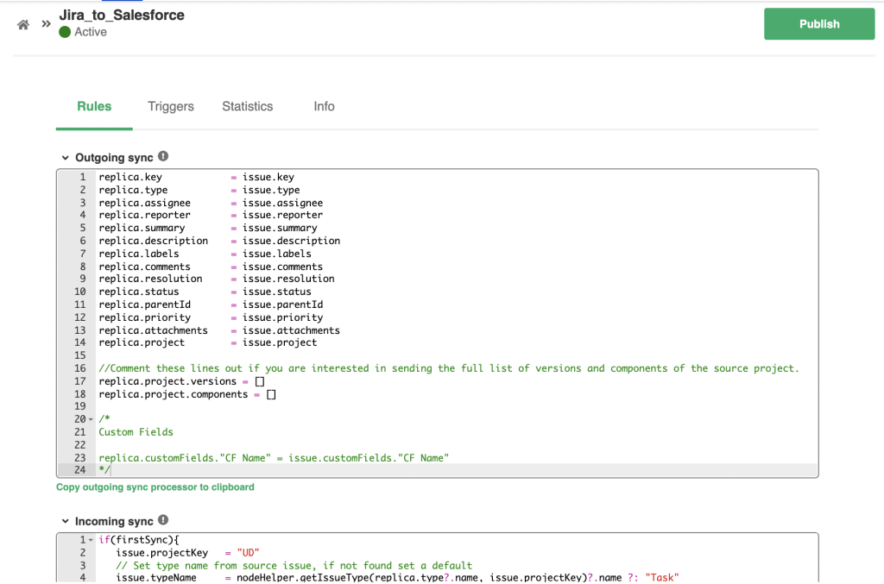Click the Custom Fields comment text

click(136, 432)
